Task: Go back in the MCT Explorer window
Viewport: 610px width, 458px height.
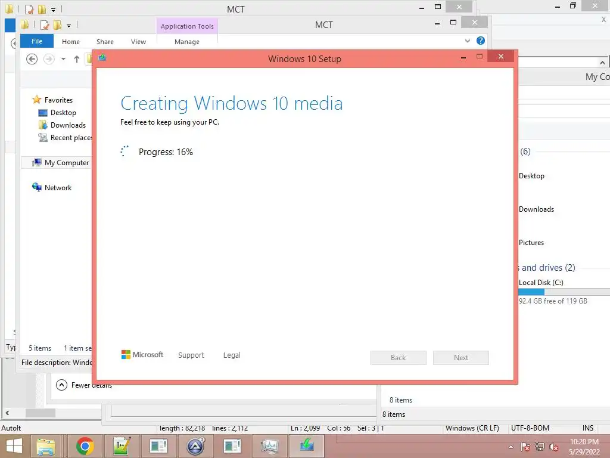Action: [32, 59]
